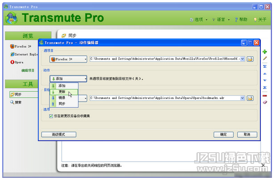Click the green plus add-action icon

pyautogui.click(x=265, y=52)
